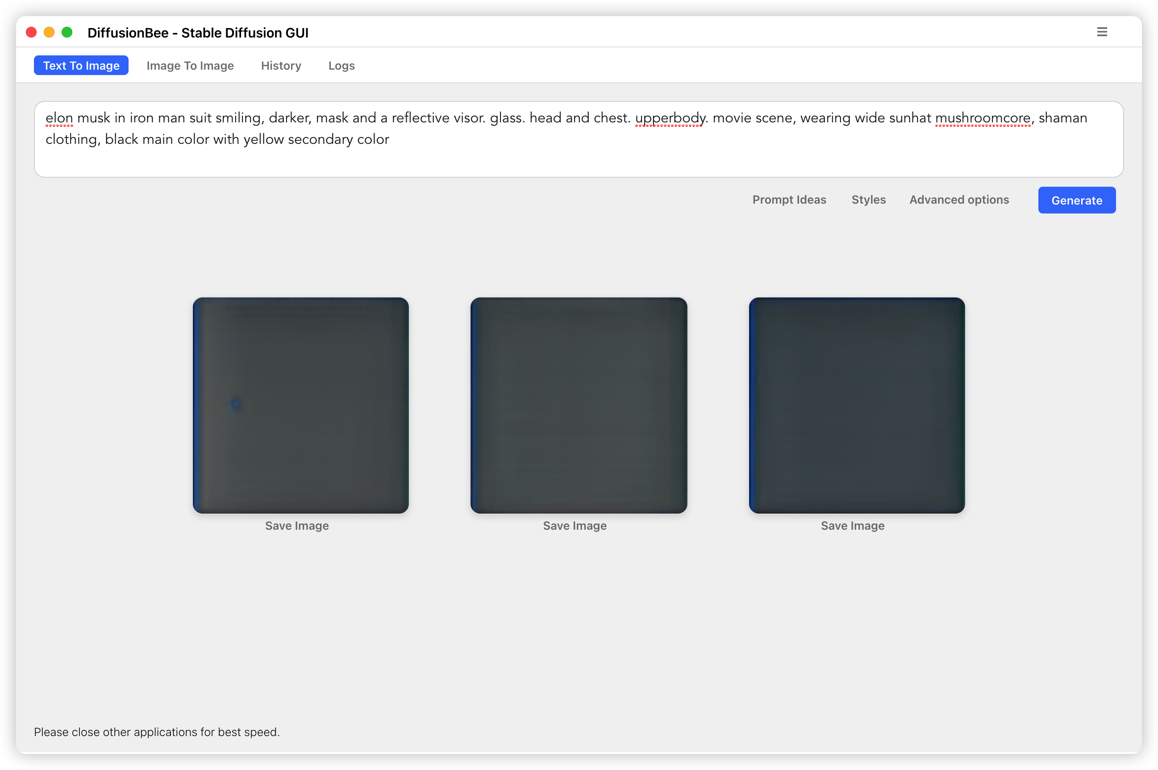1158x770 pixels.
Task: View the Logs tab
Action: [341, 65]
